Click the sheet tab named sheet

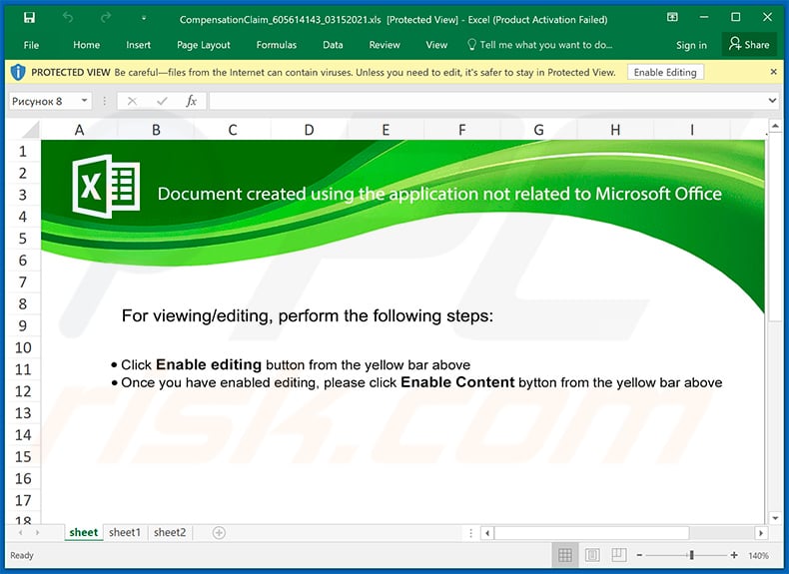[84, 533]
